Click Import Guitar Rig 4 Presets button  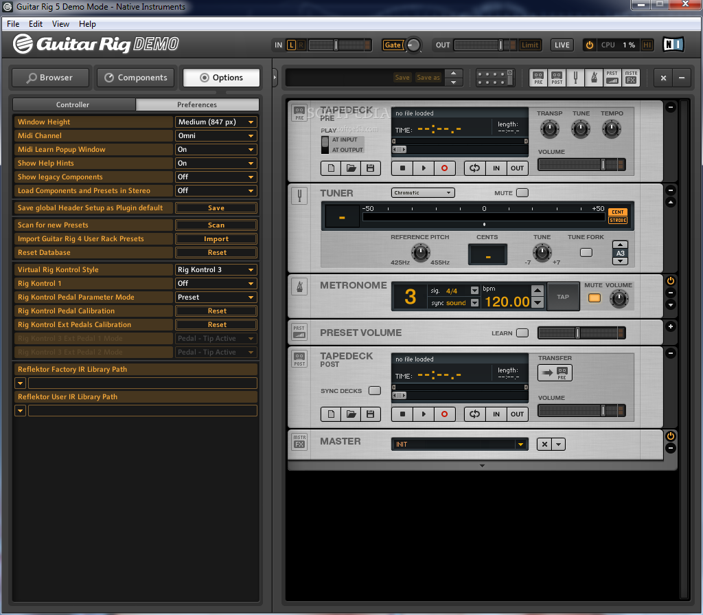click(x=216, y=239)
